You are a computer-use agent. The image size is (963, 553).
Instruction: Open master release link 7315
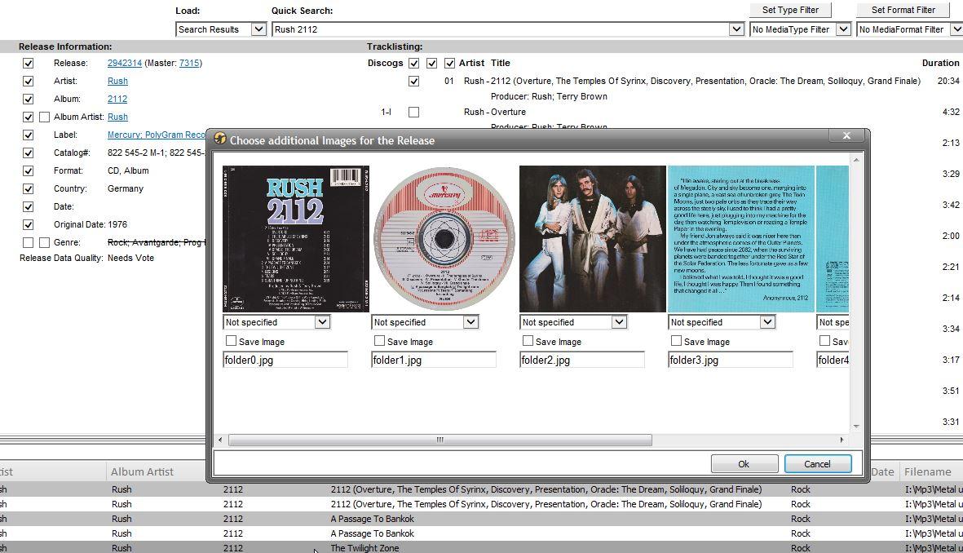click(x=189, y=64)
